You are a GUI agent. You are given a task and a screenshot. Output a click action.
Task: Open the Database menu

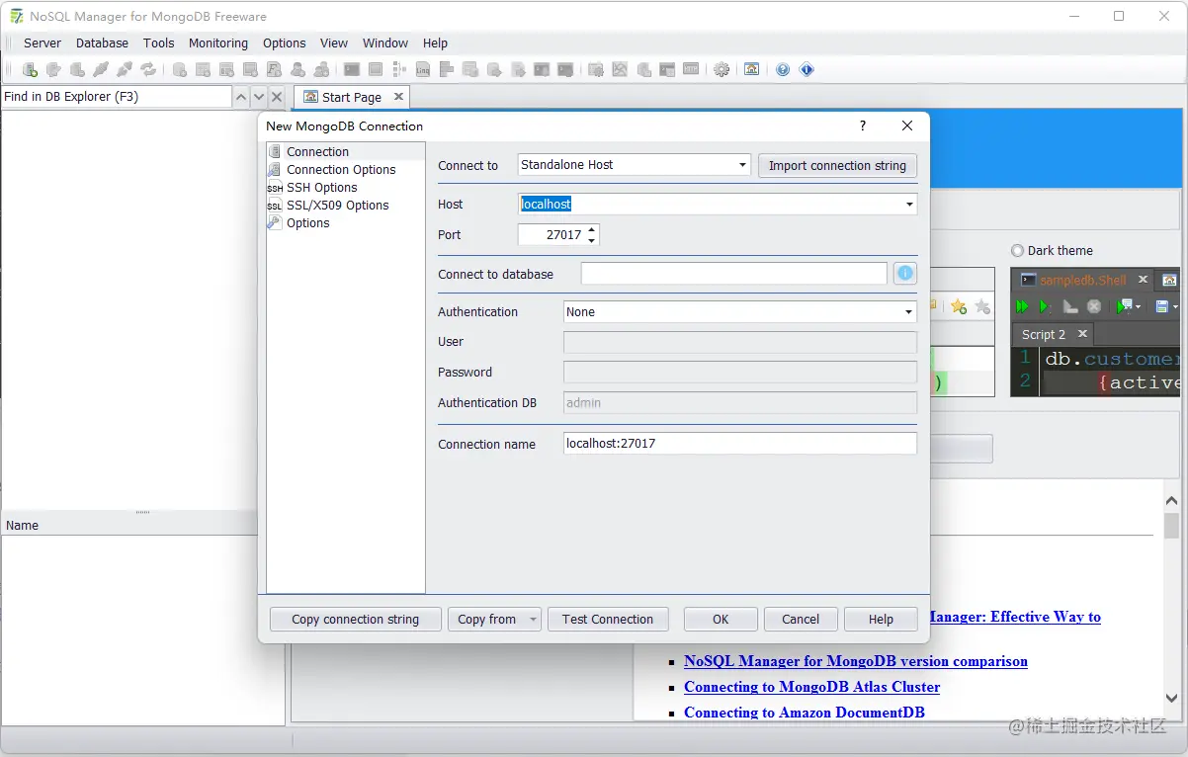click(x=102, y=43)
